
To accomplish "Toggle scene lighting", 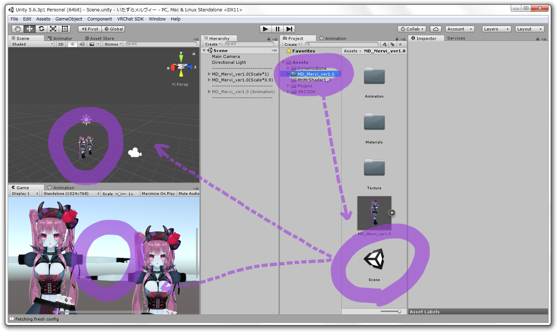I will pos(72,44).
